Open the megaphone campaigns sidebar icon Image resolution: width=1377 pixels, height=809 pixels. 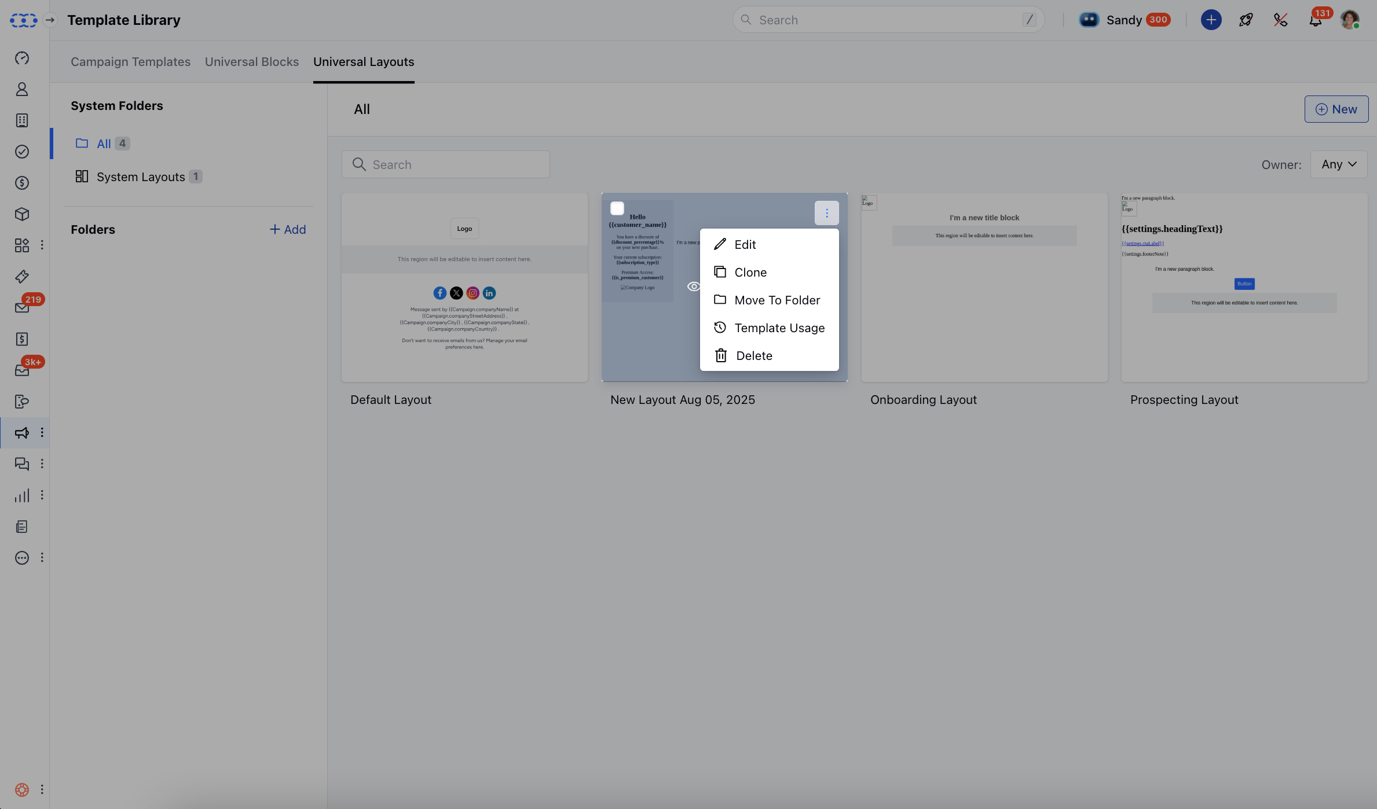[x=22, y=433]
